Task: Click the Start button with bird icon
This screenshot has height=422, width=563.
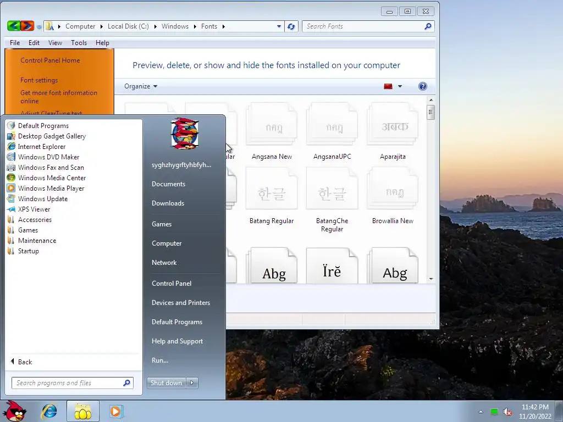Action: [14, 411]
